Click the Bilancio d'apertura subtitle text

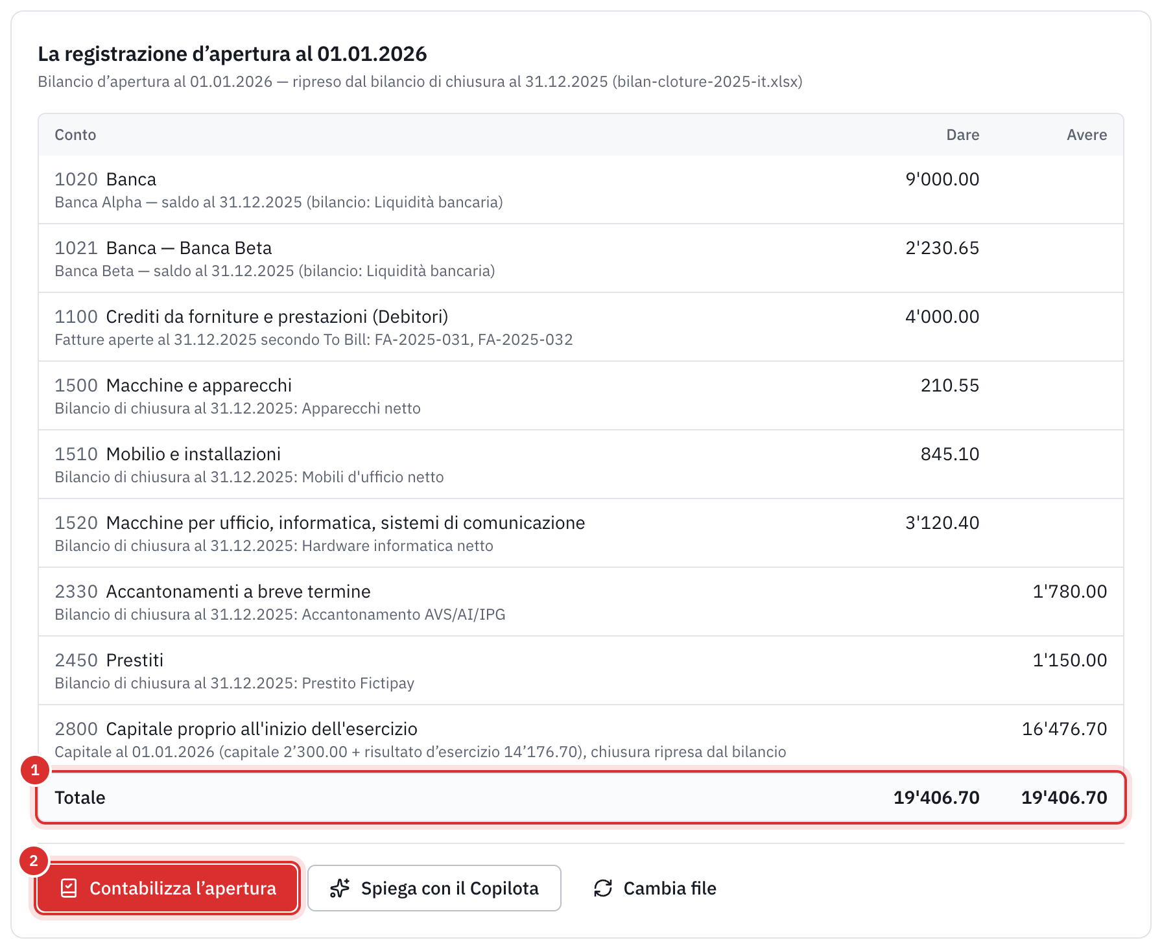pyautogui.click(x=420, y=82)
